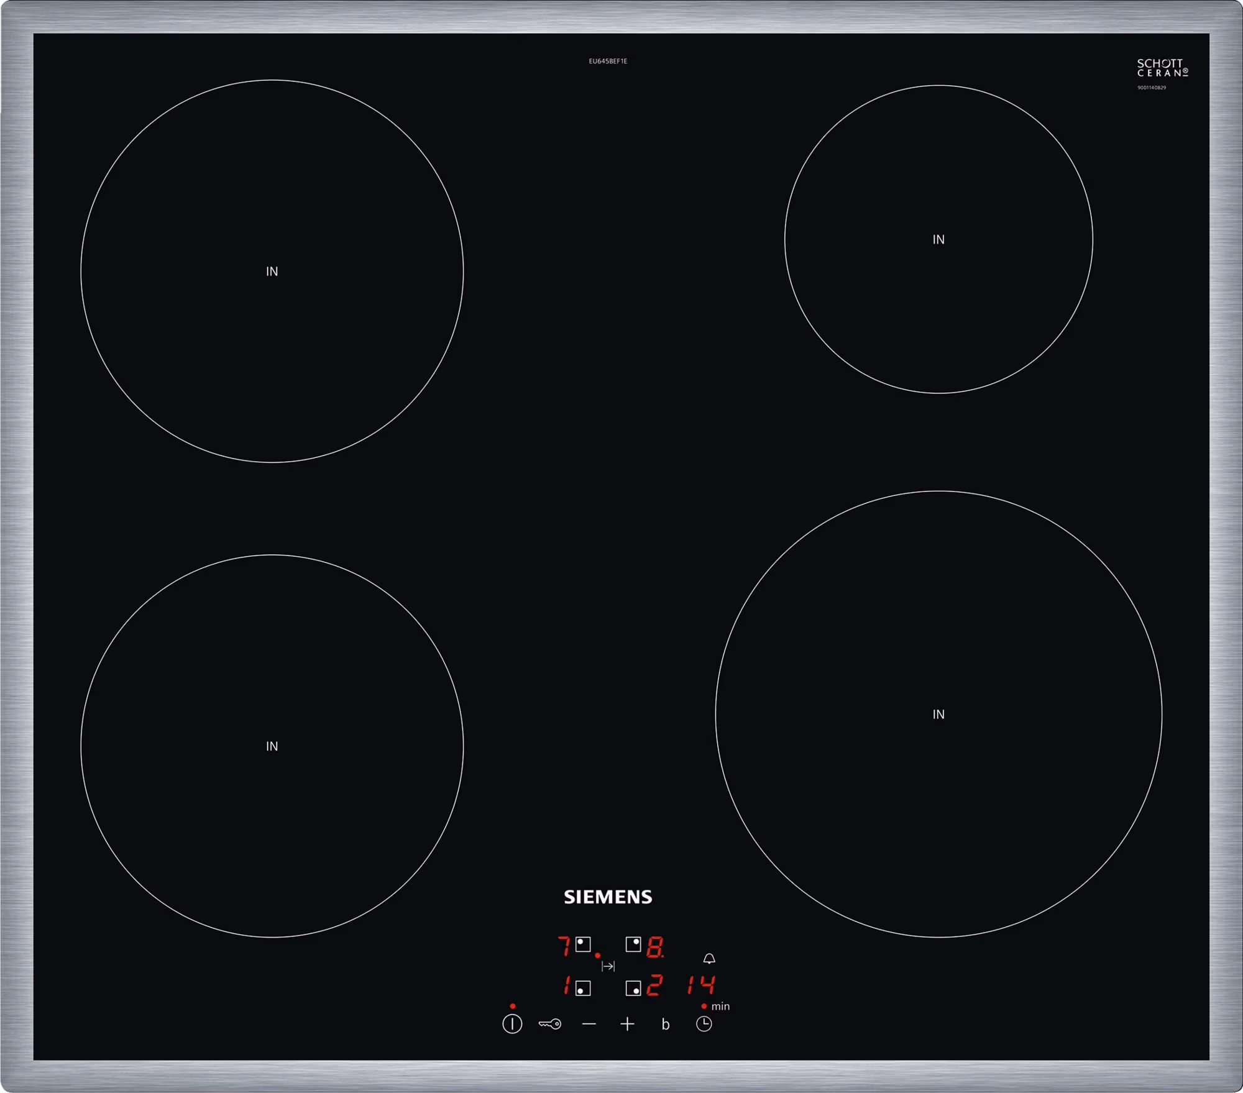The width and height of the screenshot is (1243, 1093).
Task: Select the front-left zone square symbol
Action: (x=583, y=988)
